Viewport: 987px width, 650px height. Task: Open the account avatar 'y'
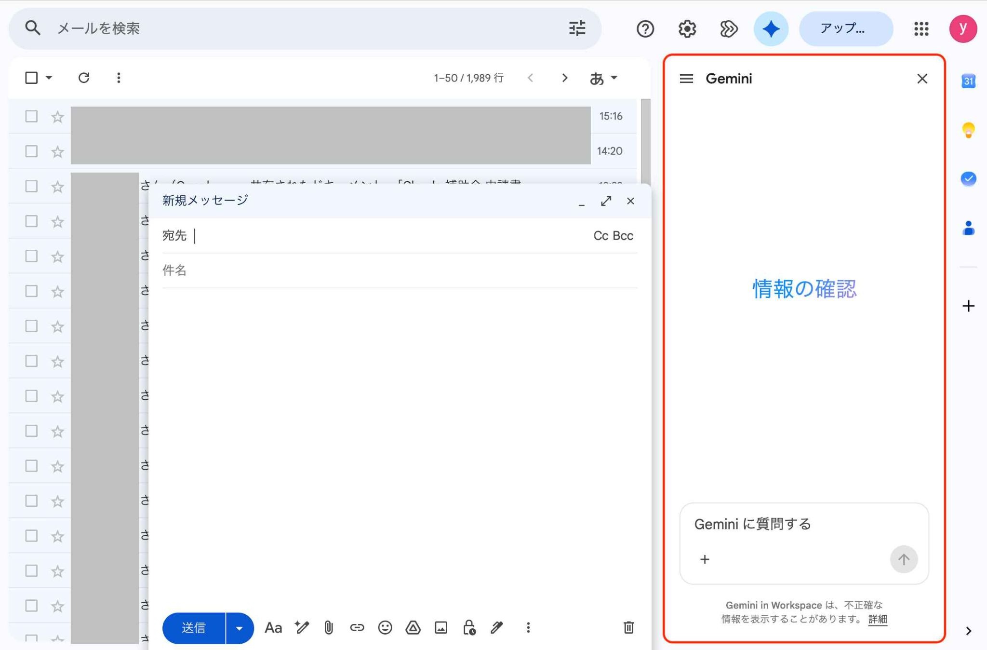(963, 29)
